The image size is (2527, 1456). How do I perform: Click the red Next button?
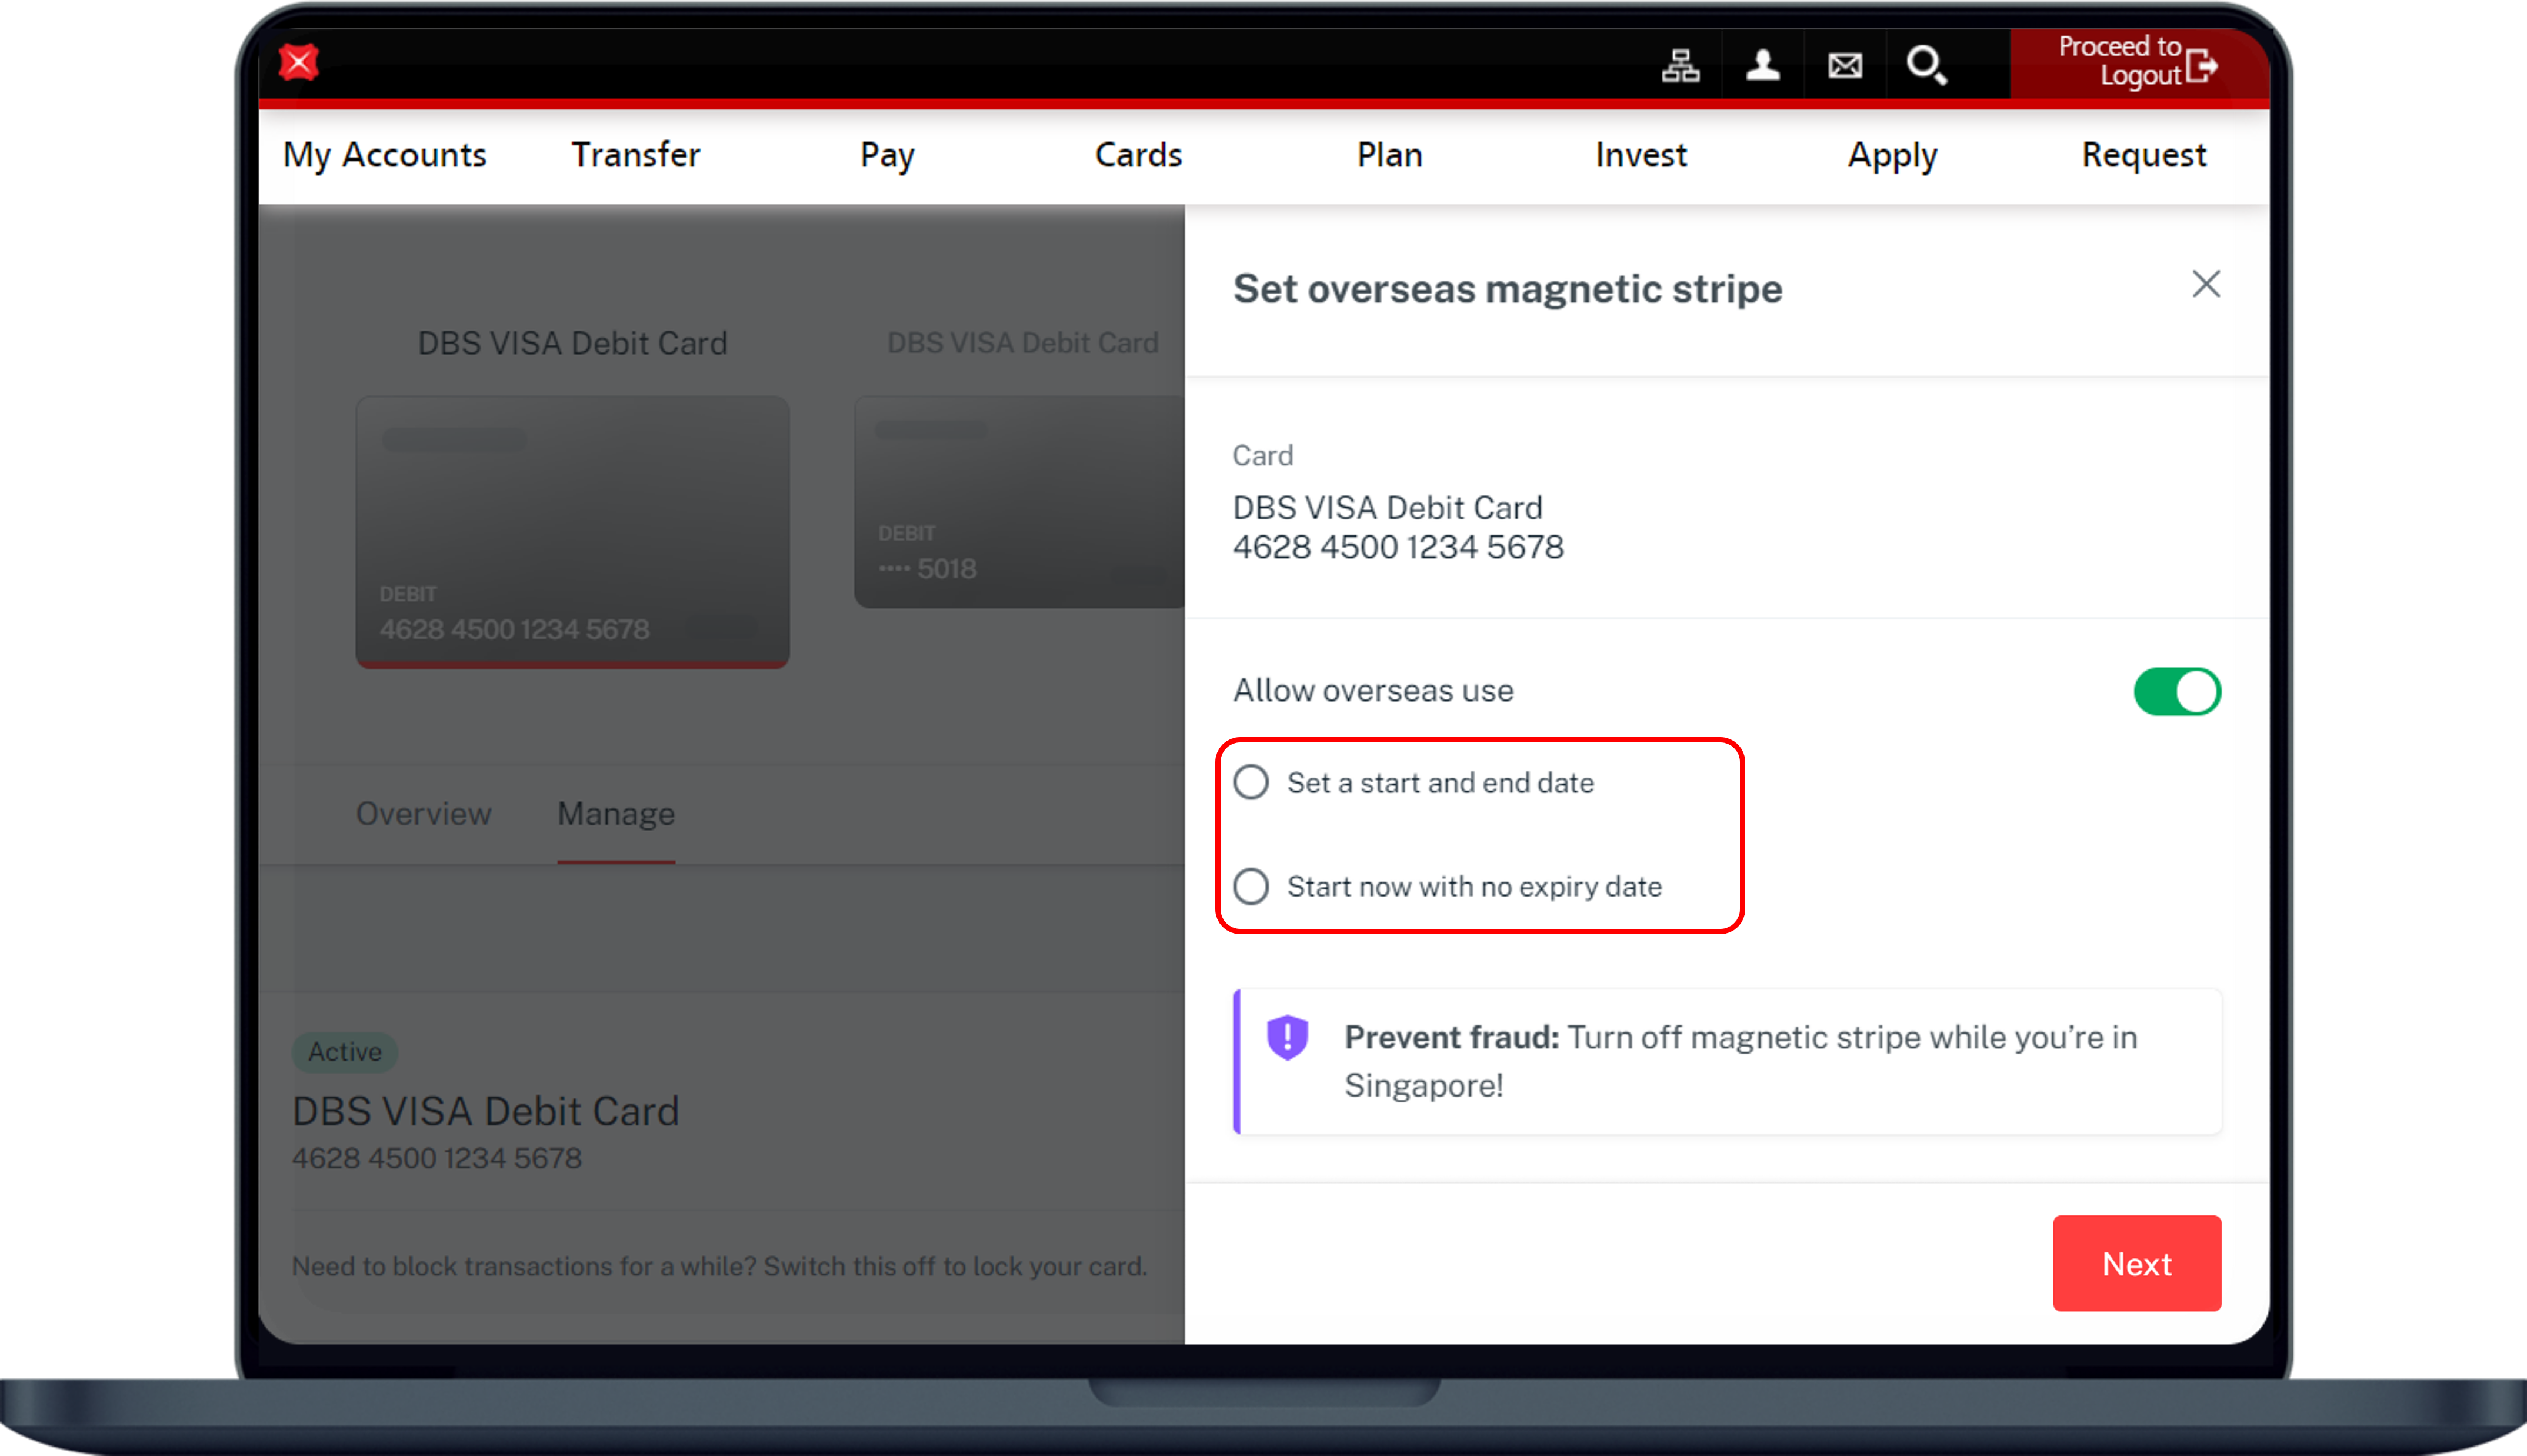(x=2136, y=1263)
